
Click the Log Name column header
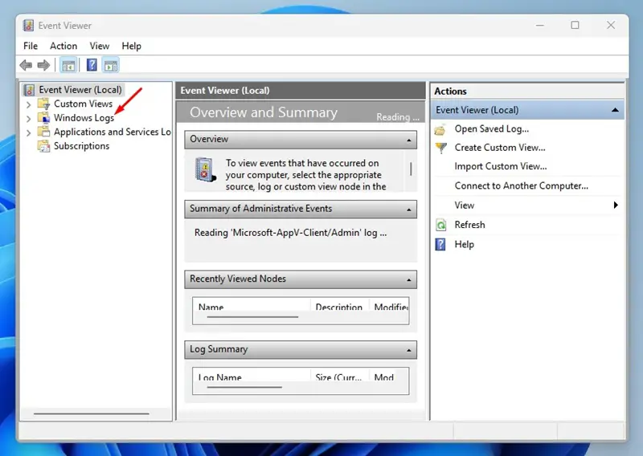click(x=252, y=377)
